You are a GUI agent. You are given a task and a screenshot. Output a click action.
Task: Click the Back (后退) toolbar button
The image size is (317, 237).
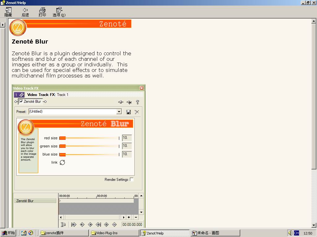click(25, 12)
